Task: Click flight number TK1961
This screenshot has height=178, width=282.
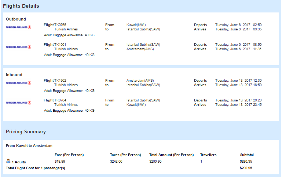Action: click(60, 45)
